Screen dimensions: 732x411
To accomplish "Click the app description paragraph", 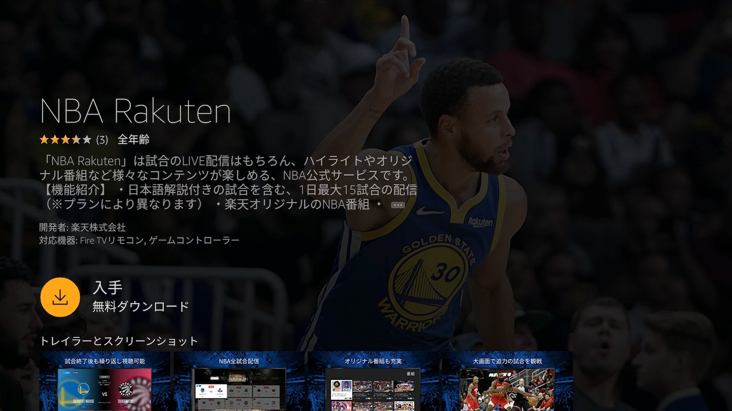I will coord(228,182).
